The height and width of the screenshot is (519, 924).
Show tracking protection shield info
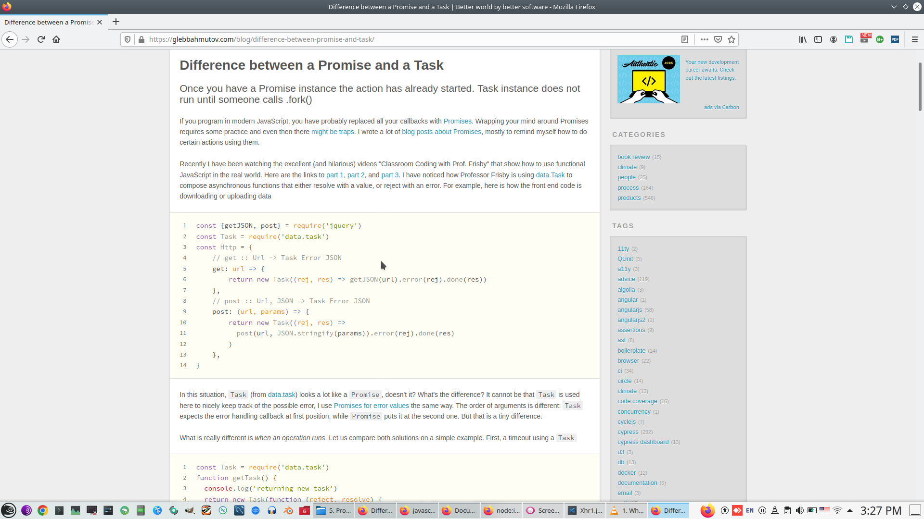click(128, 39)
